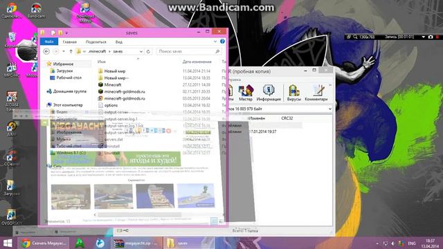This screenshot has width=443, height=249.
Task: Show more WinRAR toolbar buttons chevron
Action: pyautogui.click(x=330, y=85)
